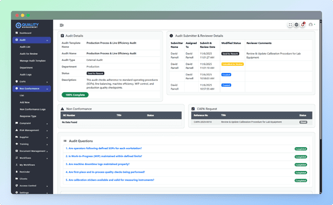
Task: Click the CAPA shield icon in the sidebar
Action: click(x=17, y=81)
